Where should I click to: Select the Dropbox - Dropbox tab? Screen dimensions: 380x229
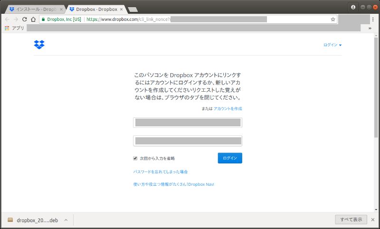tap(96, 10)
